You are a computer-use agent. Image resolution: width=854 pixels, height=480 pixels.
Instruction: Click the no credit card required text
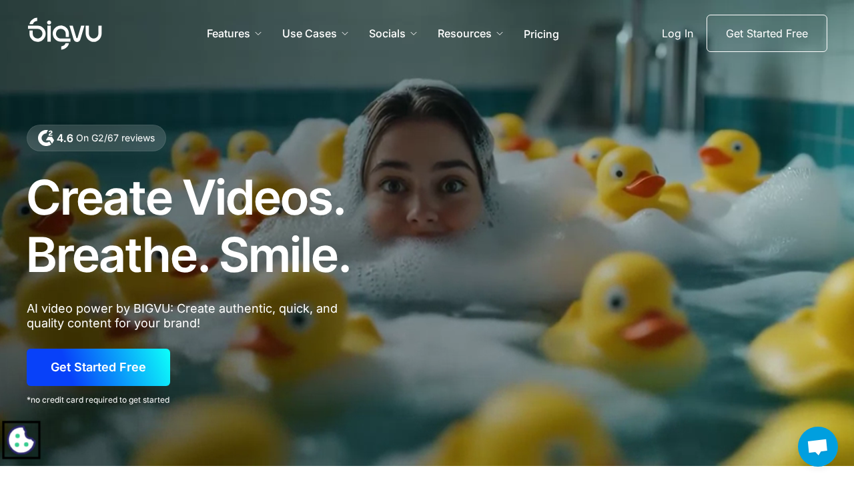pos(98,399)
